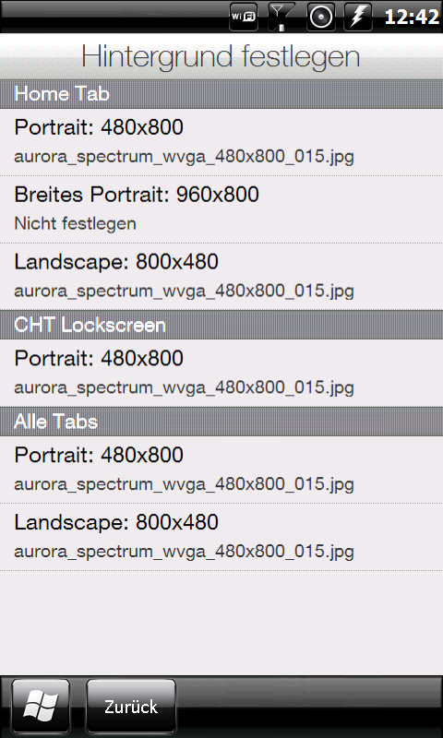Tap the battery charging lightning icon
443x738 pixels.
(358, 17)
